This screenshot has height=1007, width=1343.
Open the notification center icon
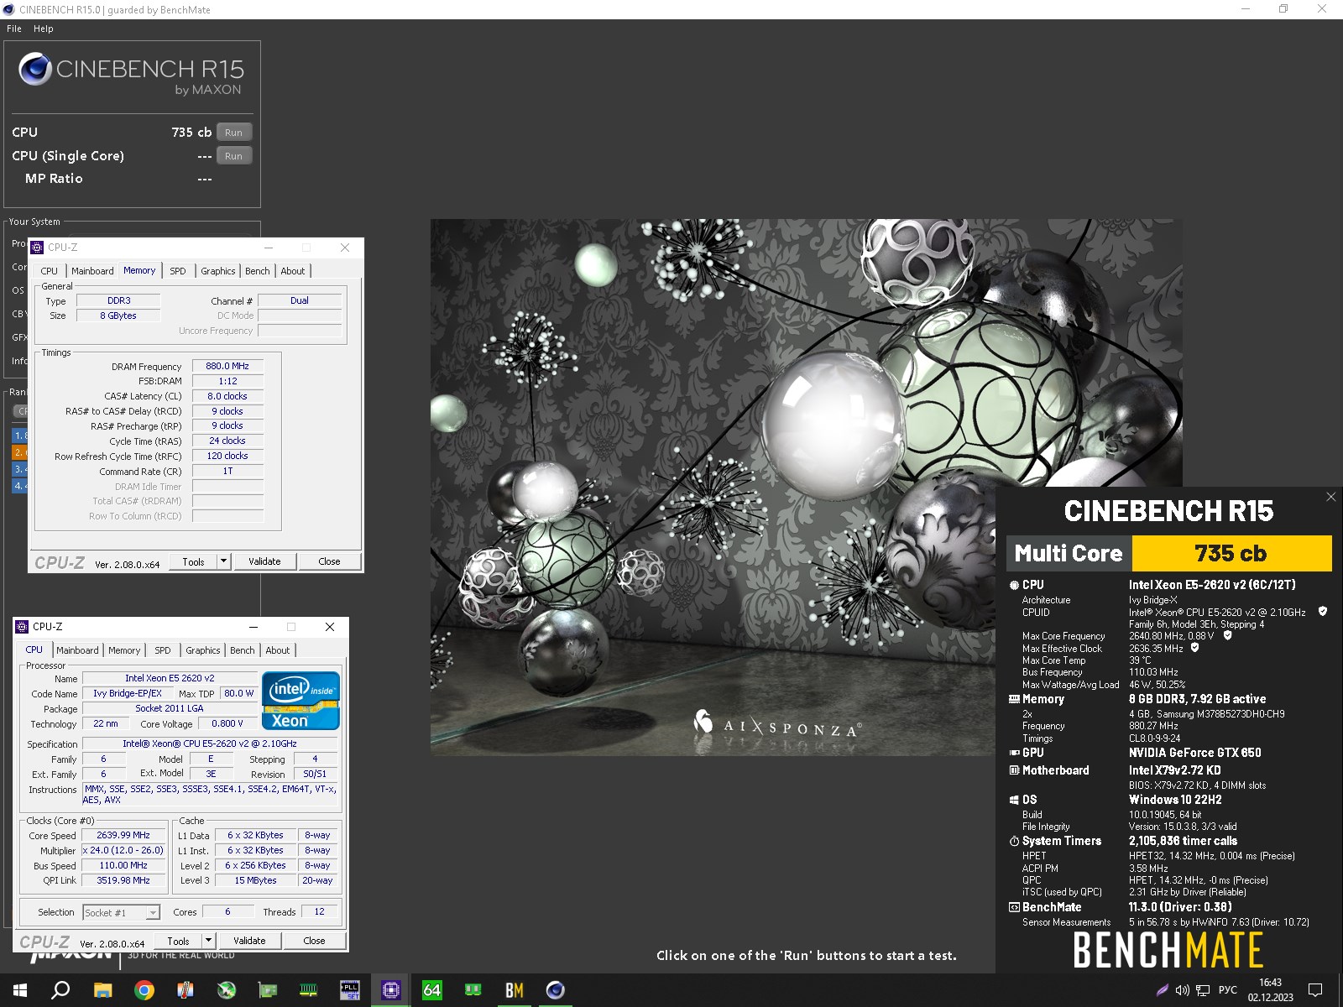coord(1315,990)
